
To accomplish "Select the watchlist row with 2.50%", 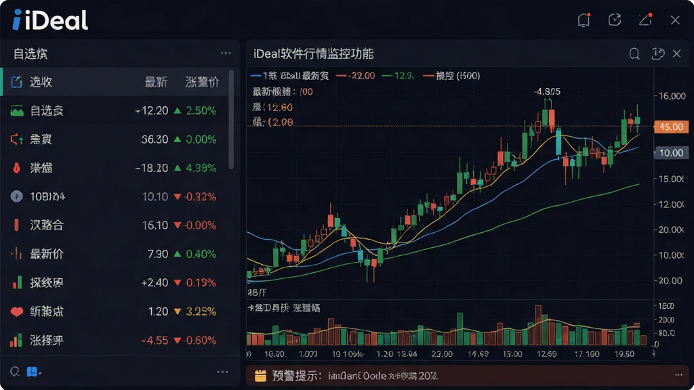I will pos(116,110).
